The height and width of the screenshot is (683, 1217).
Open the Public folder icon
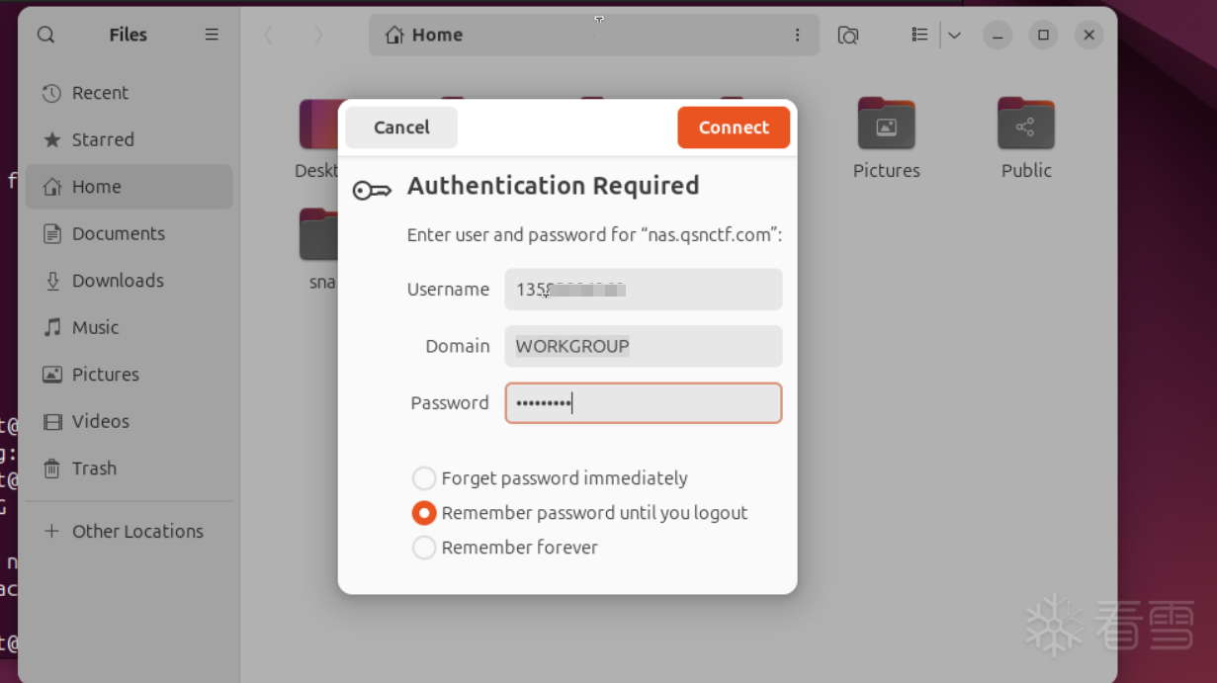pos(1025,124)
